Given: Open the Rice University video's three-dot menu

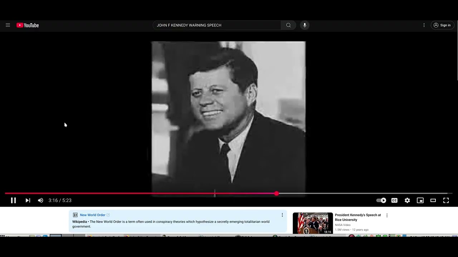Looking at the screenshot, I should pyautogui.click(x=387, y=215).
